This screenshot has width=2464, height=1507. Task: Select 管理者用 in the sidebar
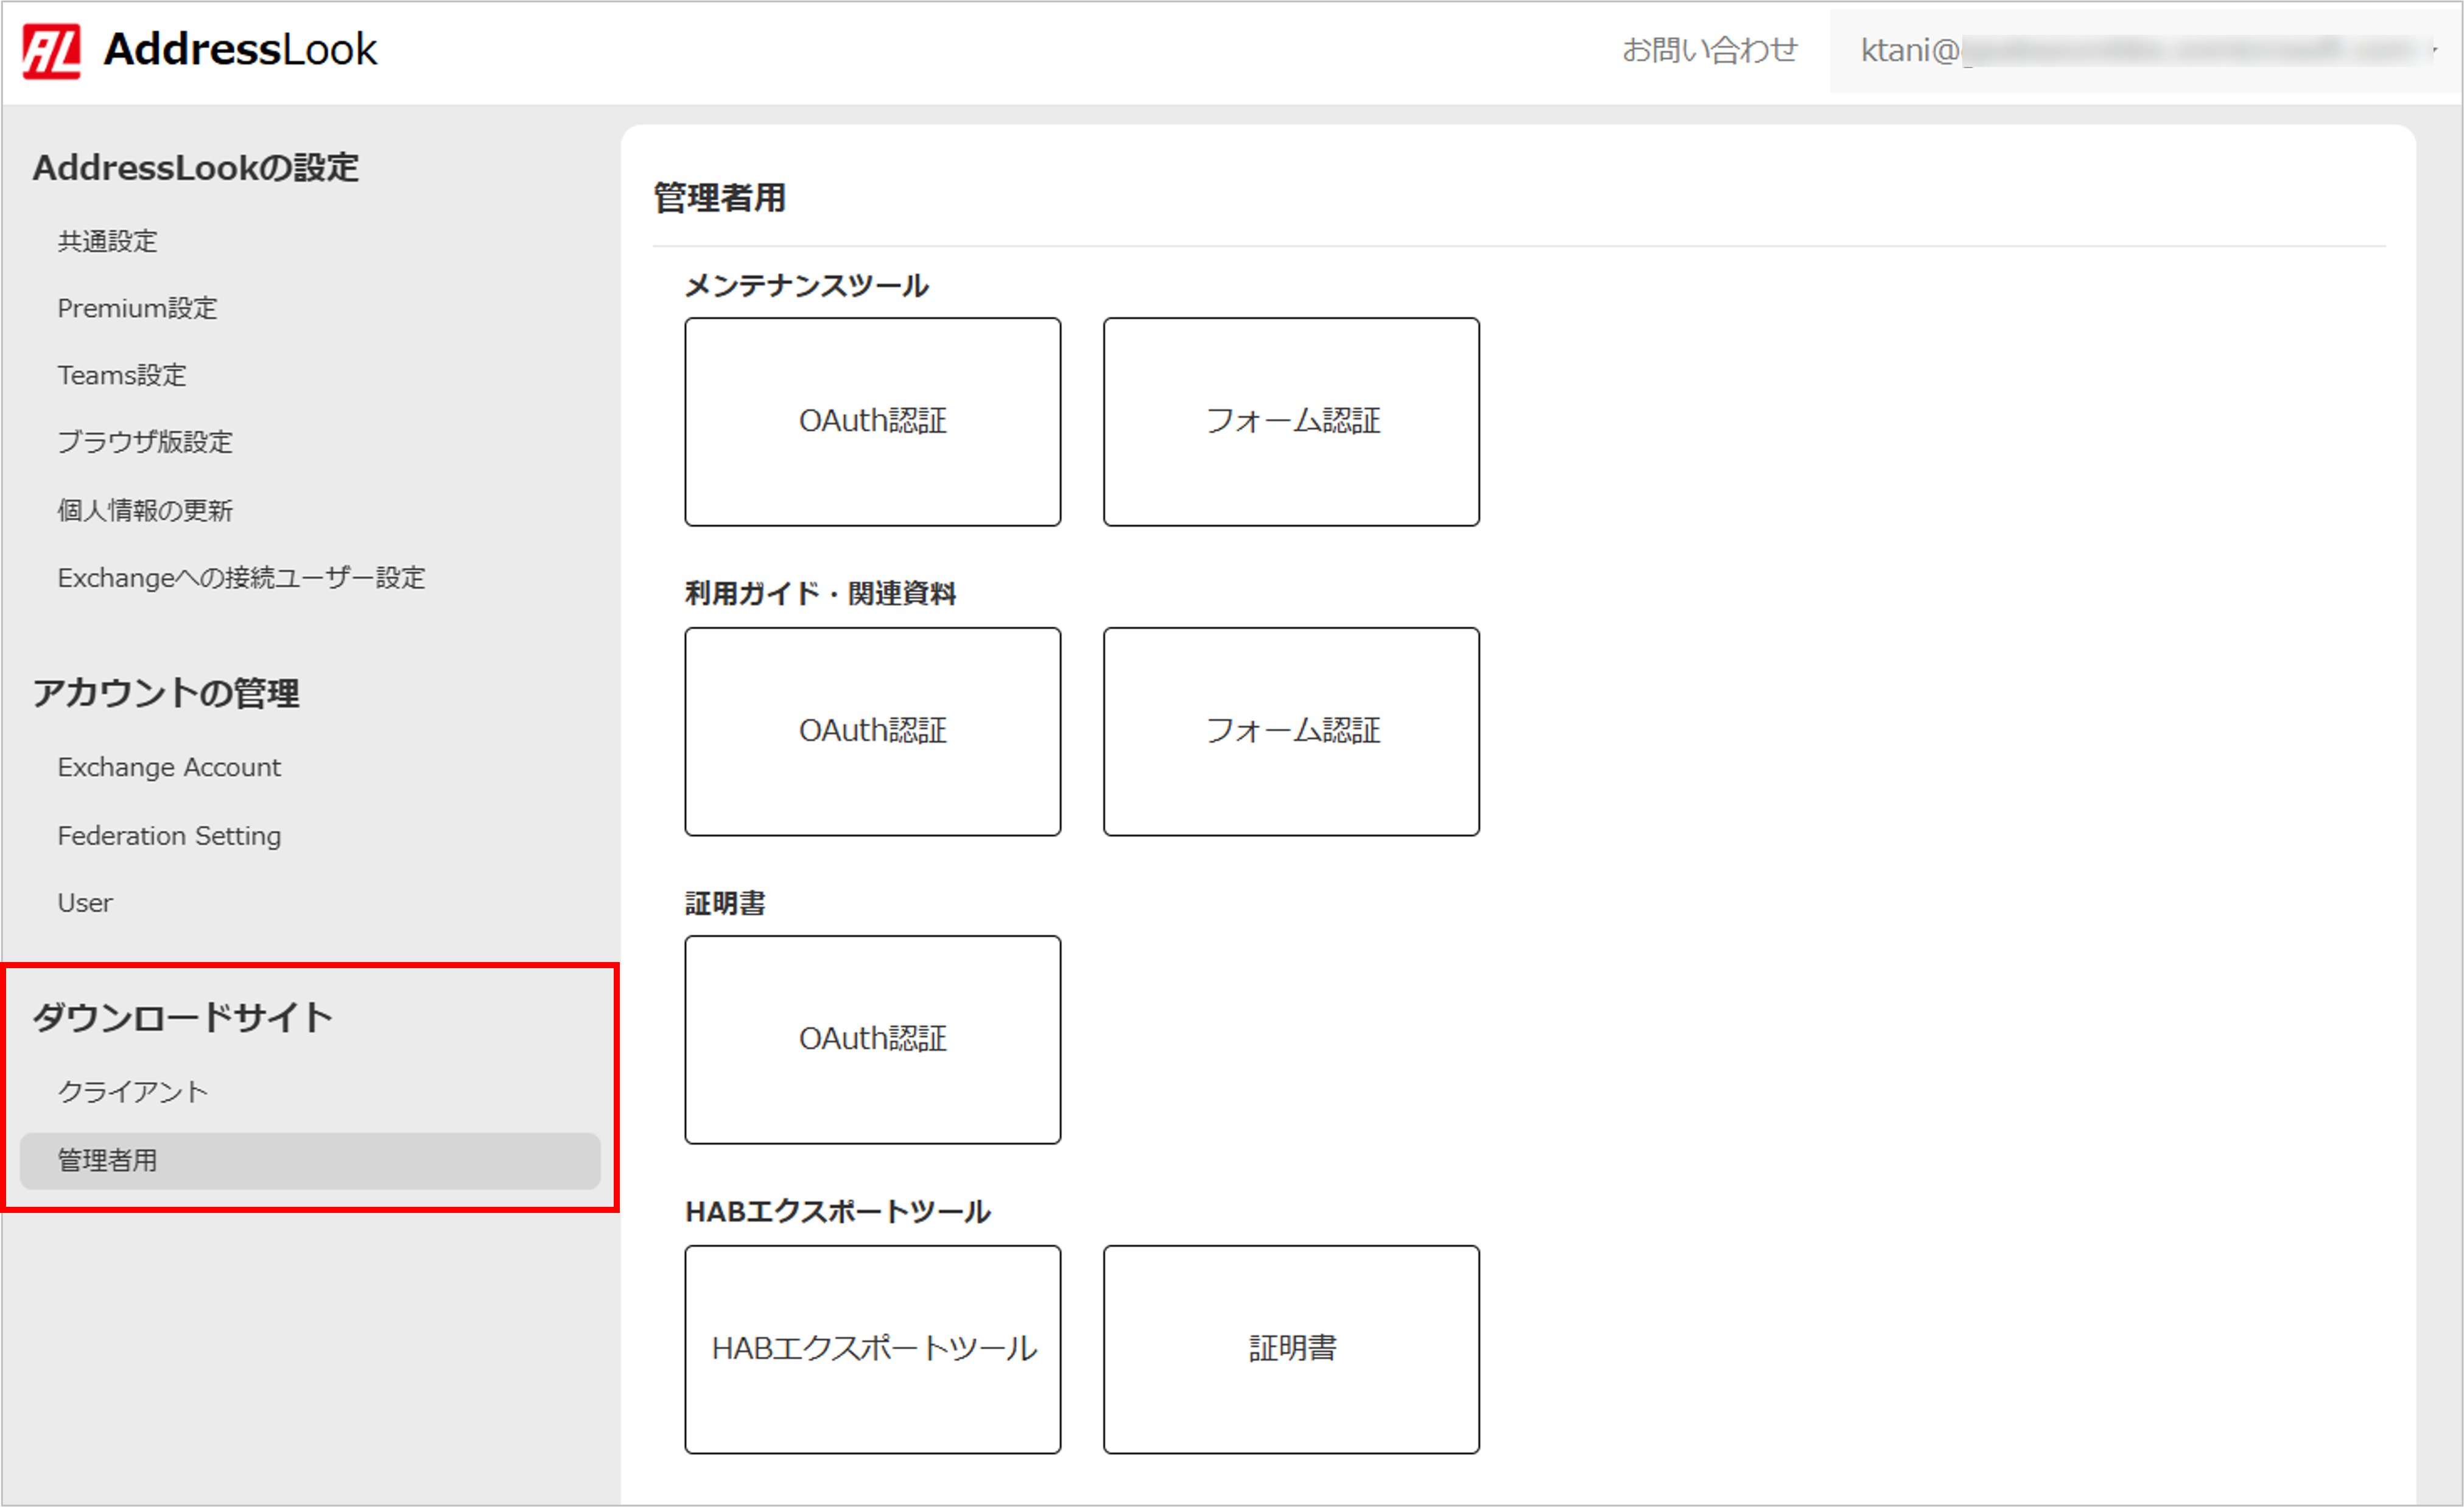coord(310,1160)
